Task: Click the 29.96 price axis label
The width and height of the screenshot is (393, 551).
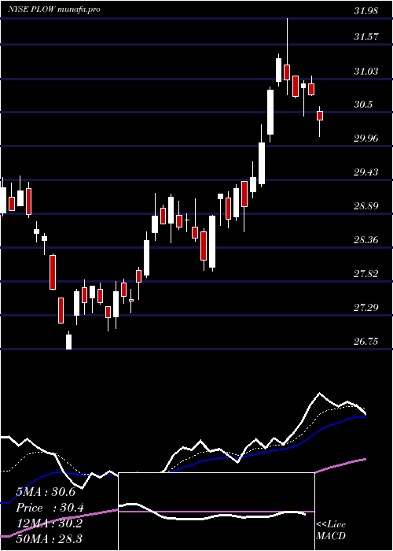Action: tap(366, 138)
